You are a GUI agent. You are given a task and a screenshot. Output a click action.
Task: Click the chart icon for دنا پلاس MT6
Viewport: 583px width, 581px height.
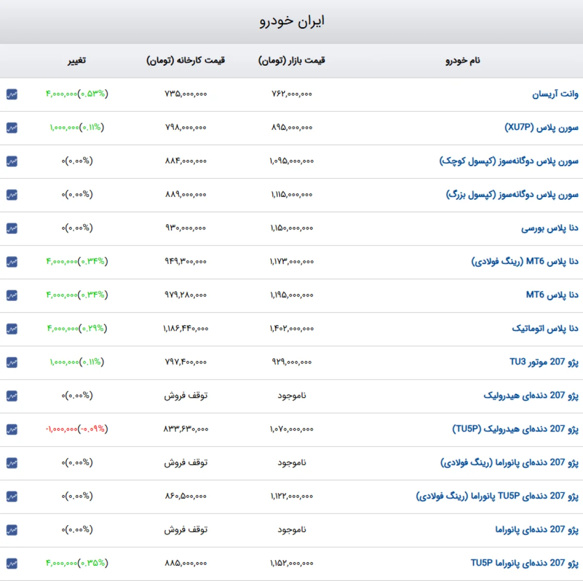(x=12, y=295)
